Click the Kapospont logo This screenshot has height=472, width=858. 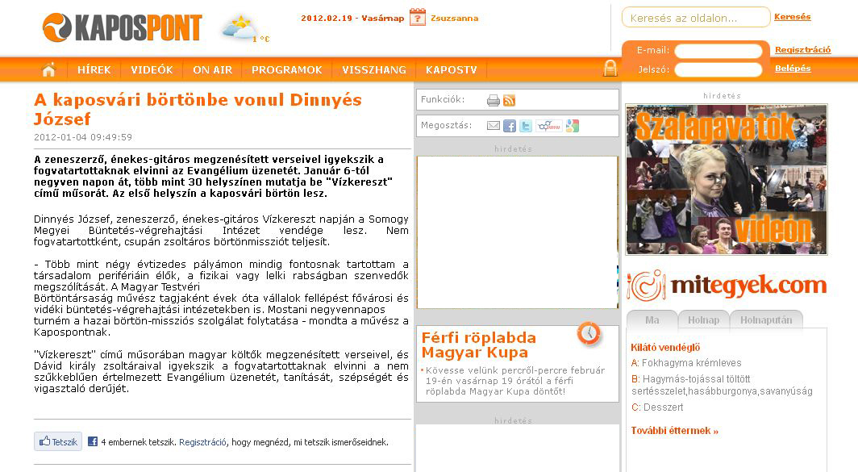(x=123, y=28)
